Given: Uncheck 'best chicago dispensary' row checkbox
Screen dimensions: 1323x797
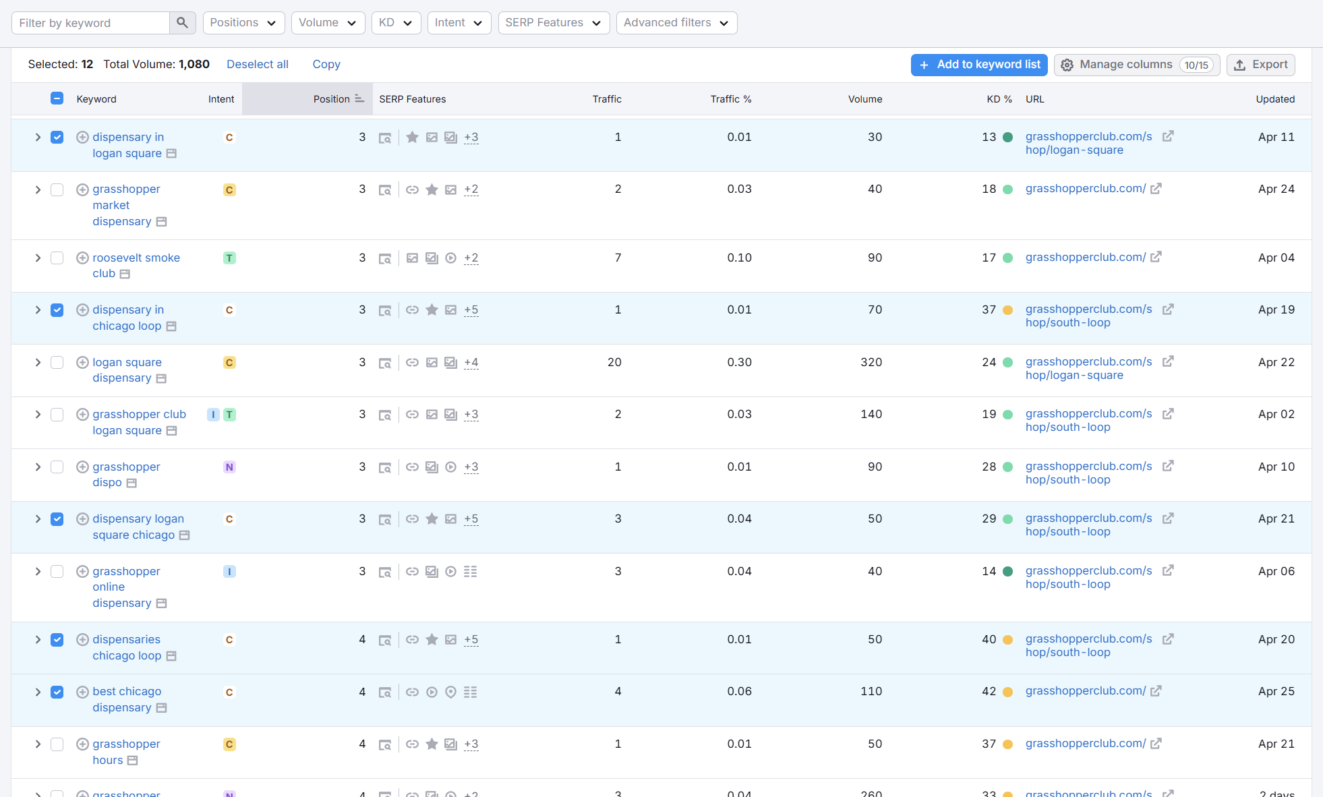Looking at the screenshot, I should point(57,692).
